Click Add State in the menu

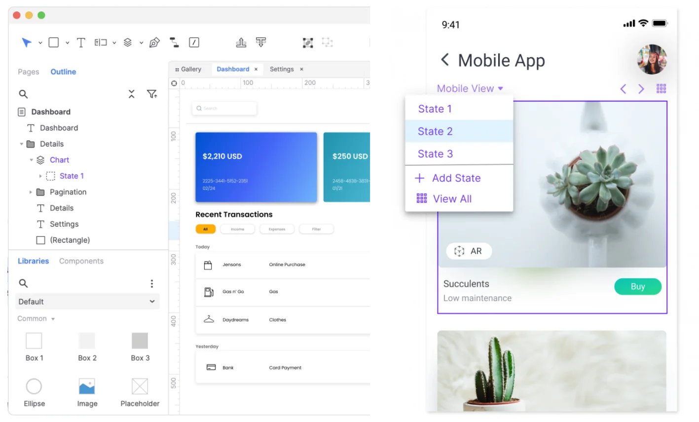click(456, 178)
